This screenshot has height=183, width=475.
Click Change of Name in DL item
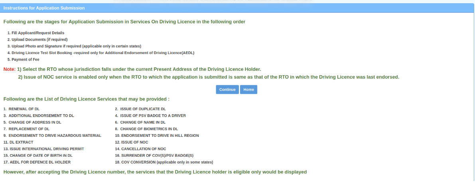coord(142,122)
